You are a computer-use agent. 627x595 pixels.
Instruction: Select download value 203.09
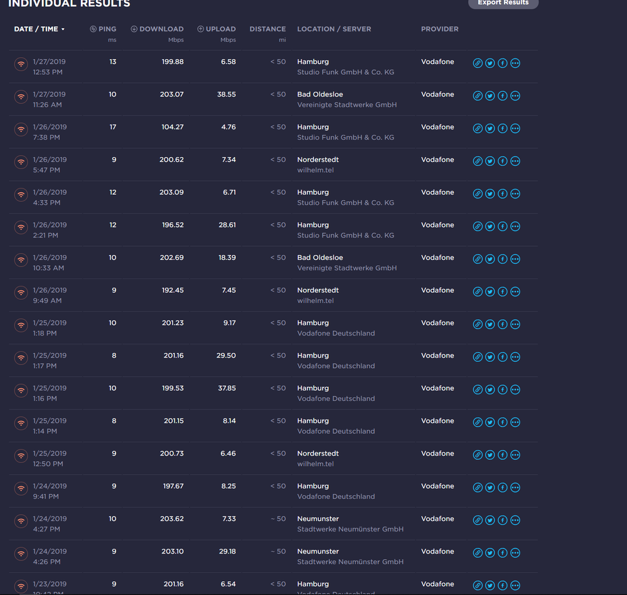coord(171,192)
